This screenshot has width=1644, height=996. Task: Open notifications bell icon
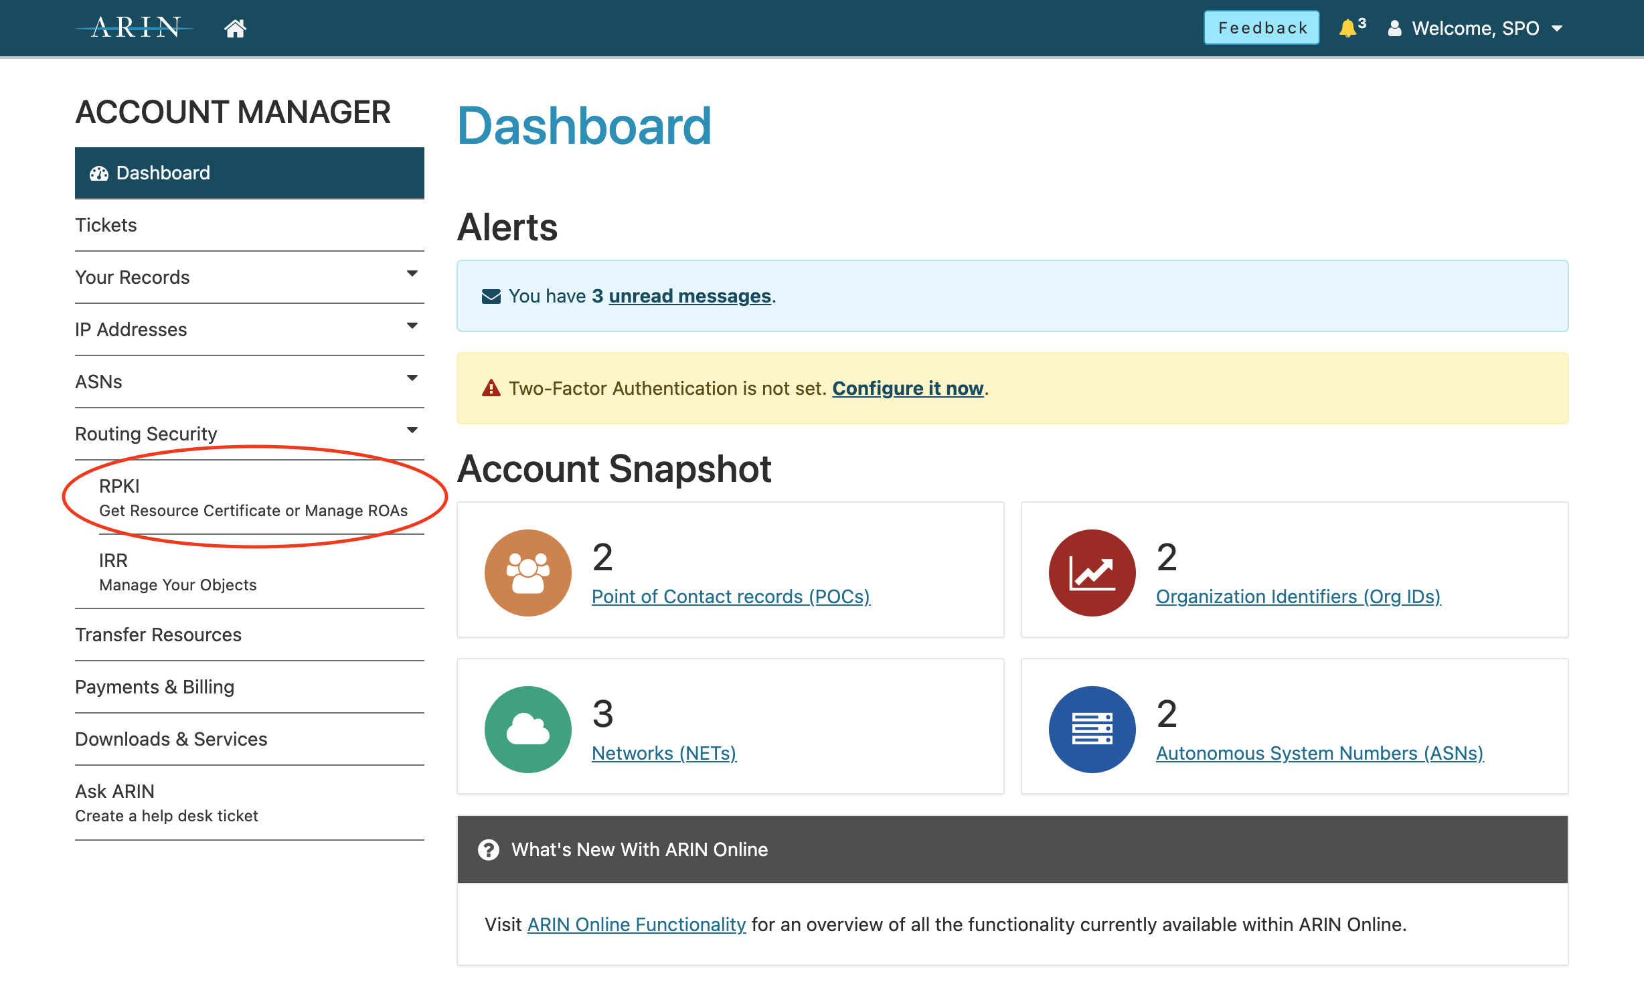[1347, 28]
